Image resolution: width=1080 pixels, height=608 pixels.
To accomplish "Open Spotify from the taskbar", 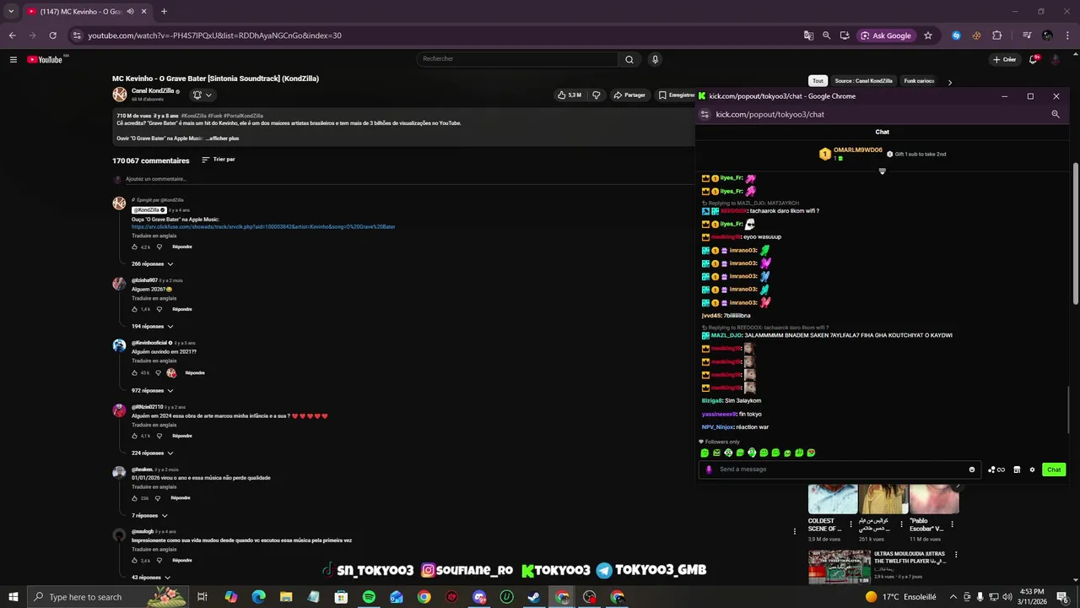I will point(369,597).
